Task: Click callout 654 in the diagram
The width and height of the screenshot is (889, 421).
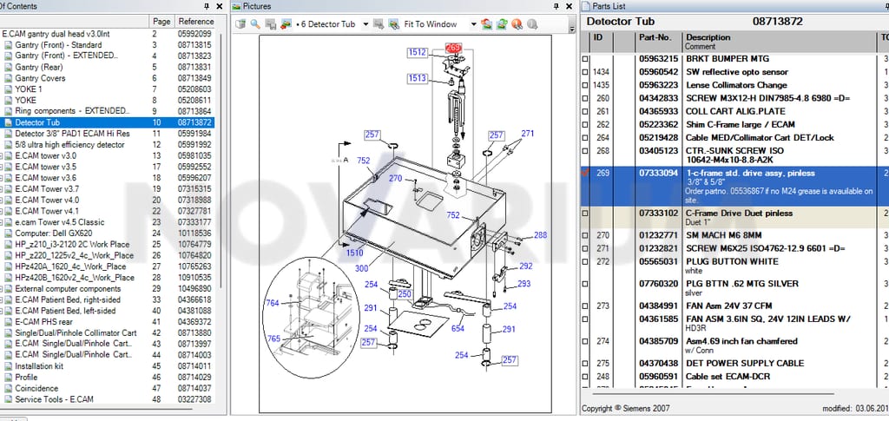Action: pos(458,329)
